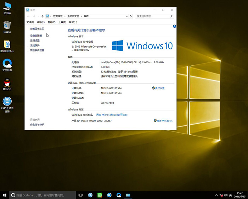The image size is (248, 199).
Task: Click the 腾讯QQ desktop shortcut
Action: [x=7, y=83]
